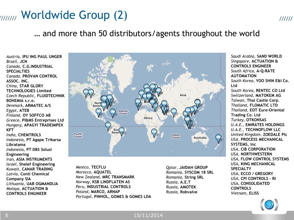Click the map pin over Brazil's east coast

(122, 131)
